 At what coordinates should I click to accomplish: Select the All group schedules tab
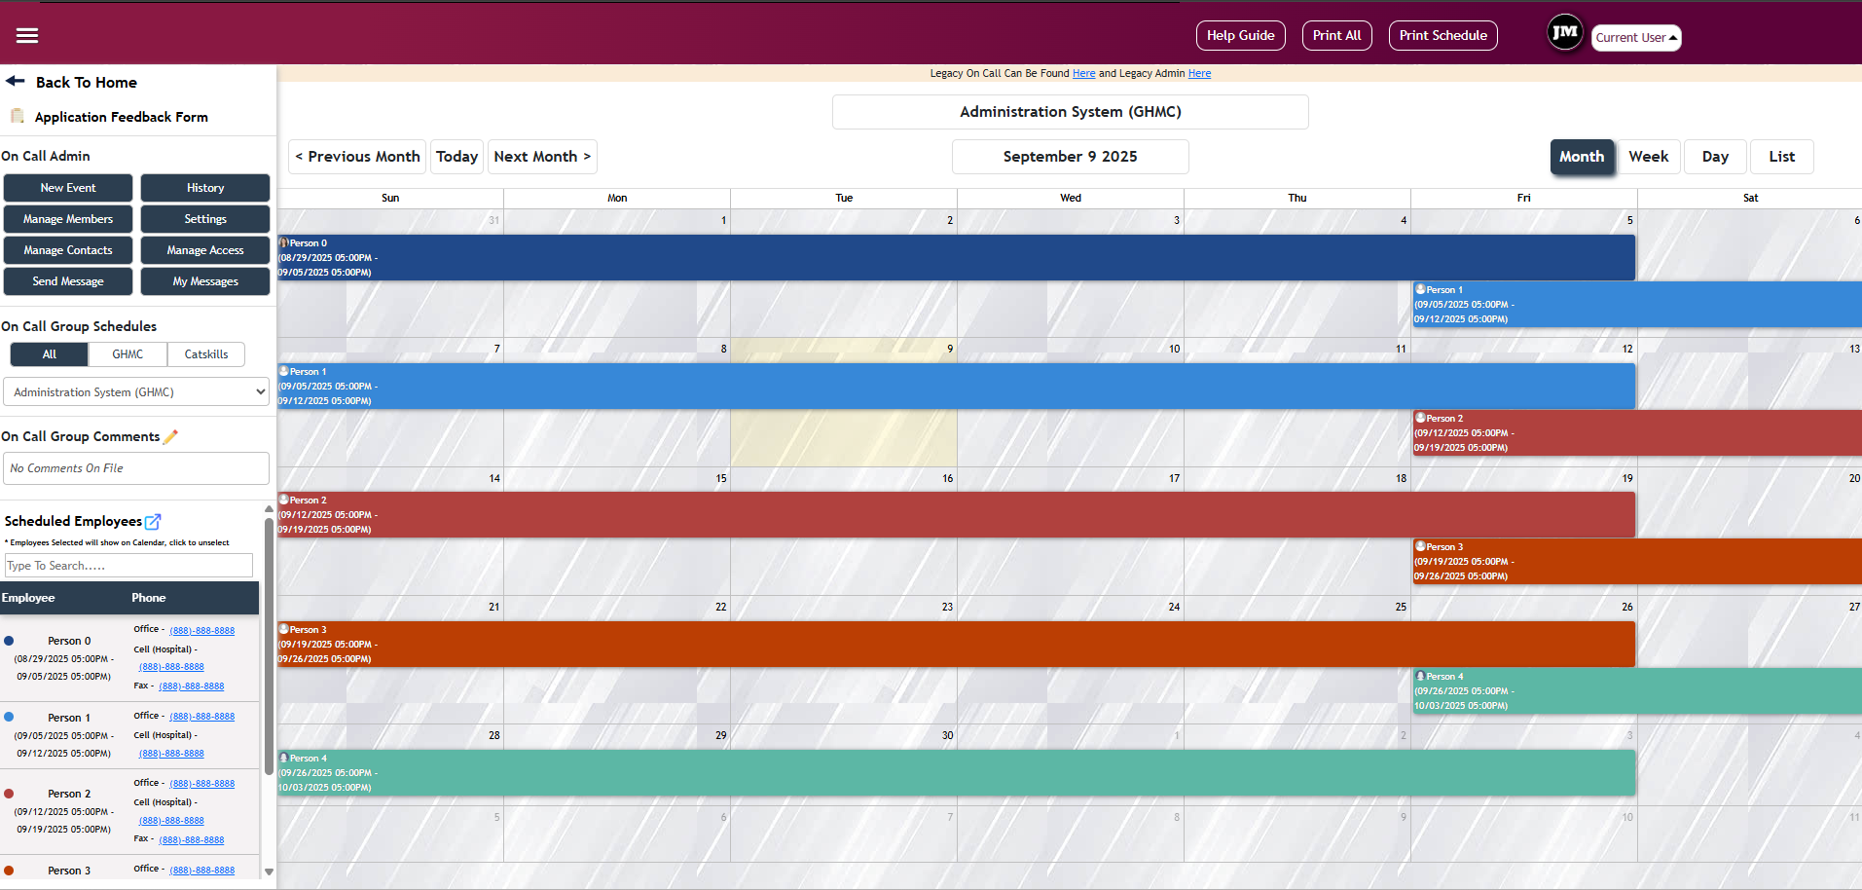50,354
